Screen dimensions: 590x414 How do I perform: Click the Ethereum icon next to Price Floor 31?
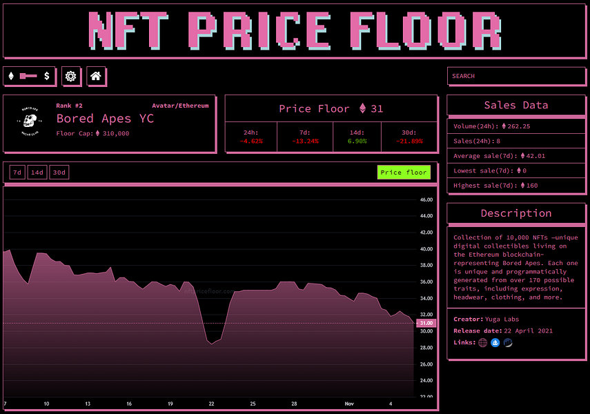click(x=362, y=108)
